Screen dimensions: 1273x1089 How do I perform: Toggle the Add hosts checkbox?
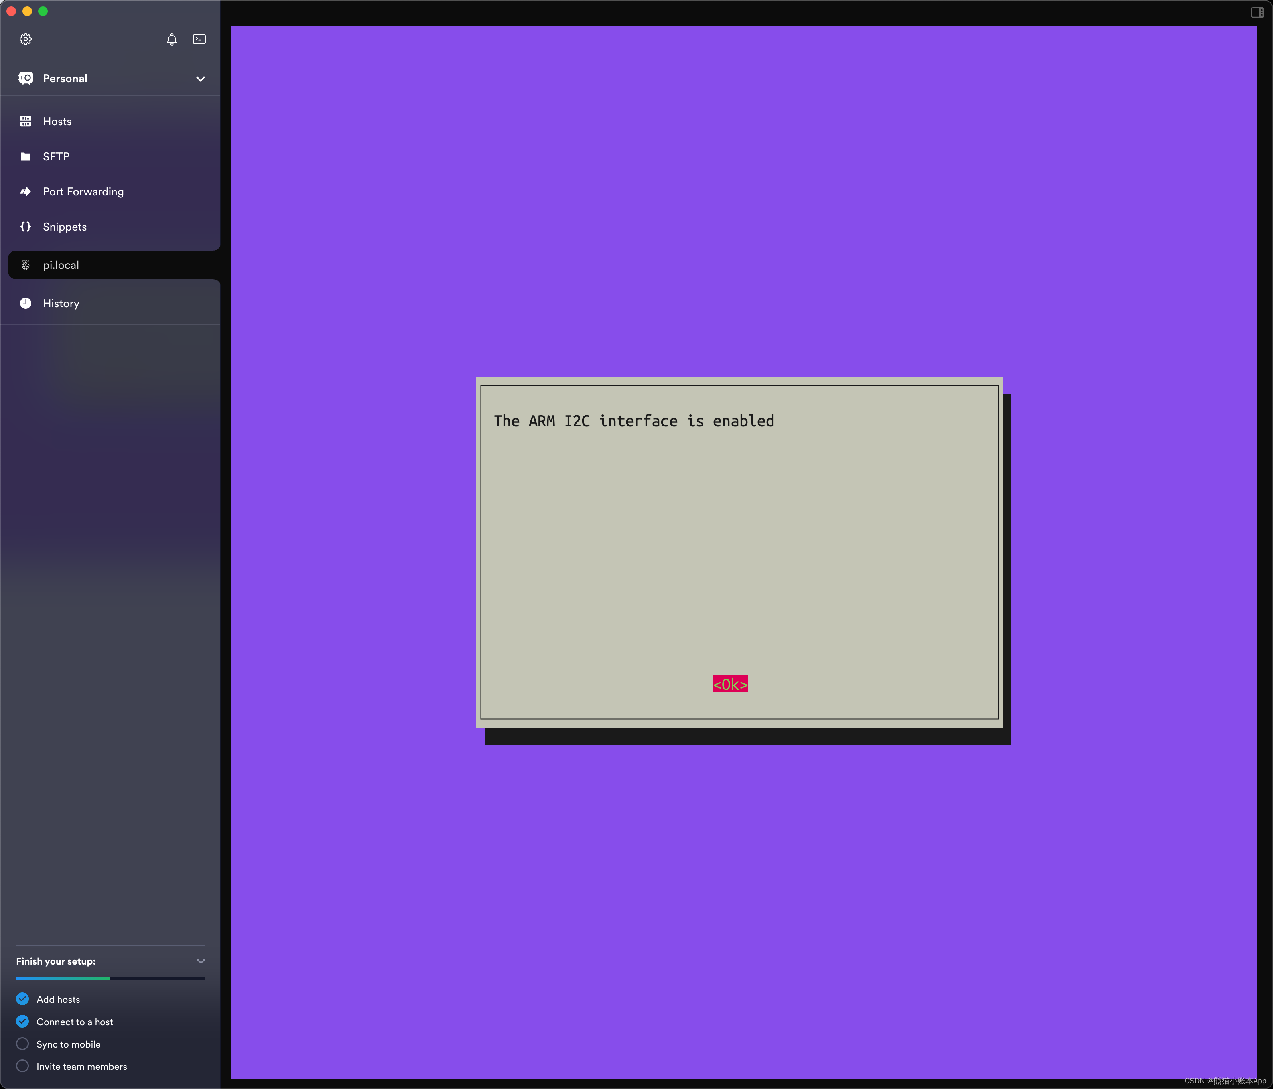click(22, 998)
